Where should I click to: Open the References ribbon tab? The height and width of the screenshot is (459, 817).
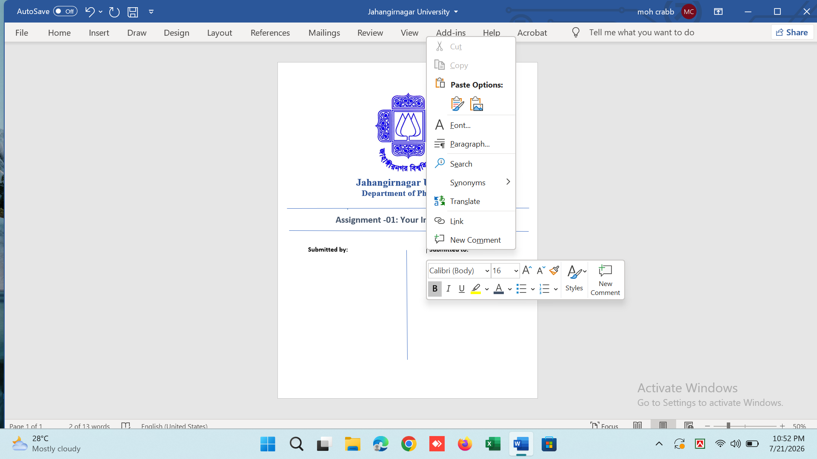270,33
